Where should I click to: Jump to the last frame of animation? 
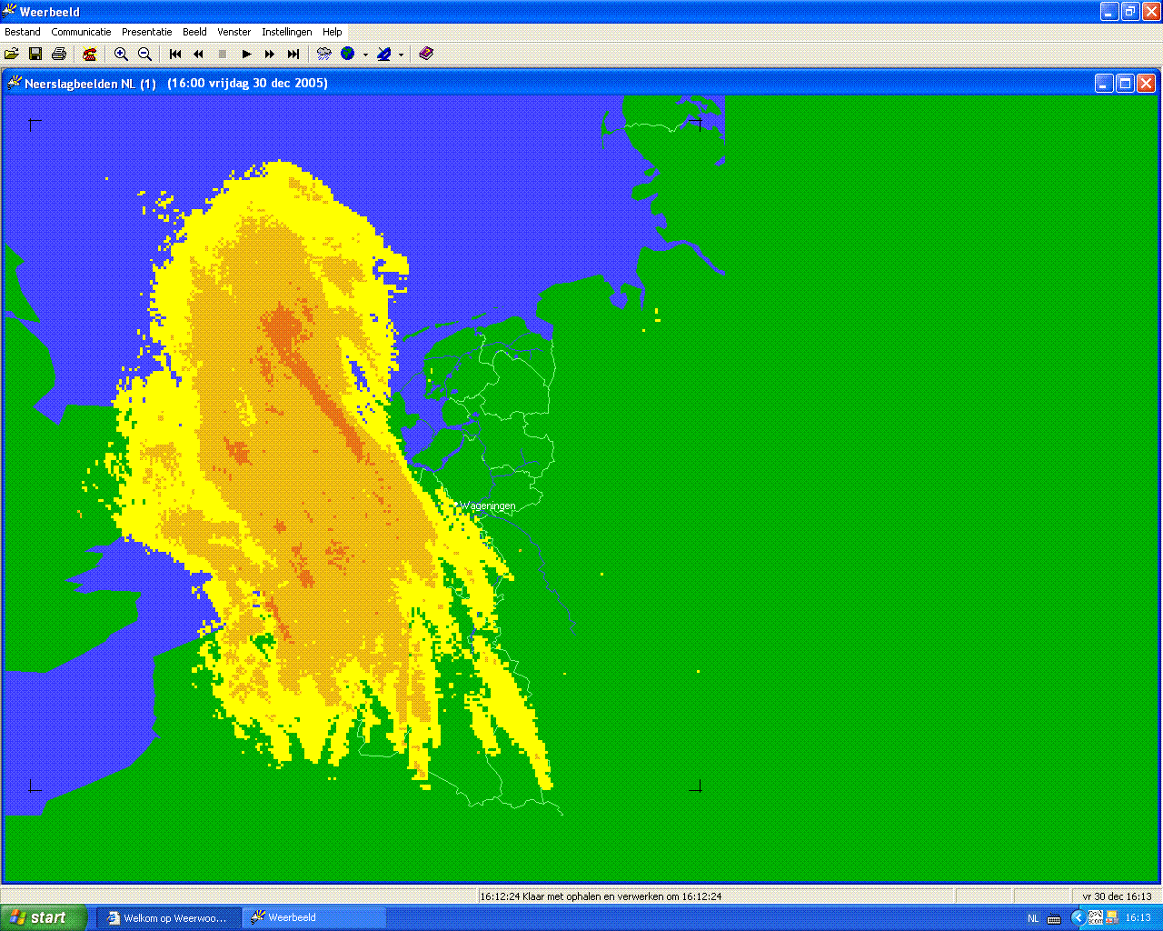293,54
